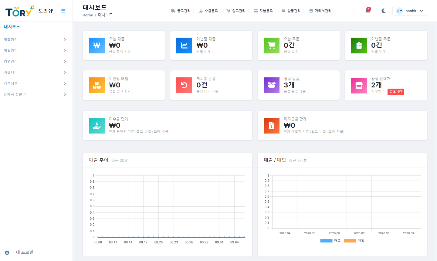Click the 매출 추이 chart title

pos(99,160)
